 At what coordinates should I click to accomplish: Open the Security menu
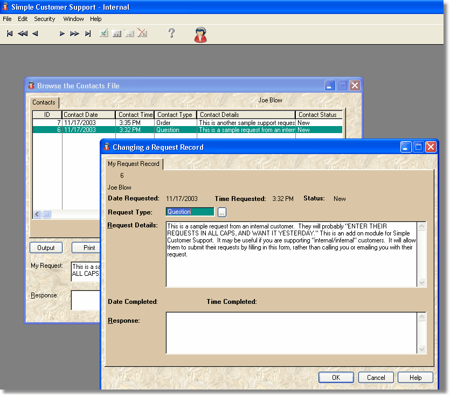[45, 19]
